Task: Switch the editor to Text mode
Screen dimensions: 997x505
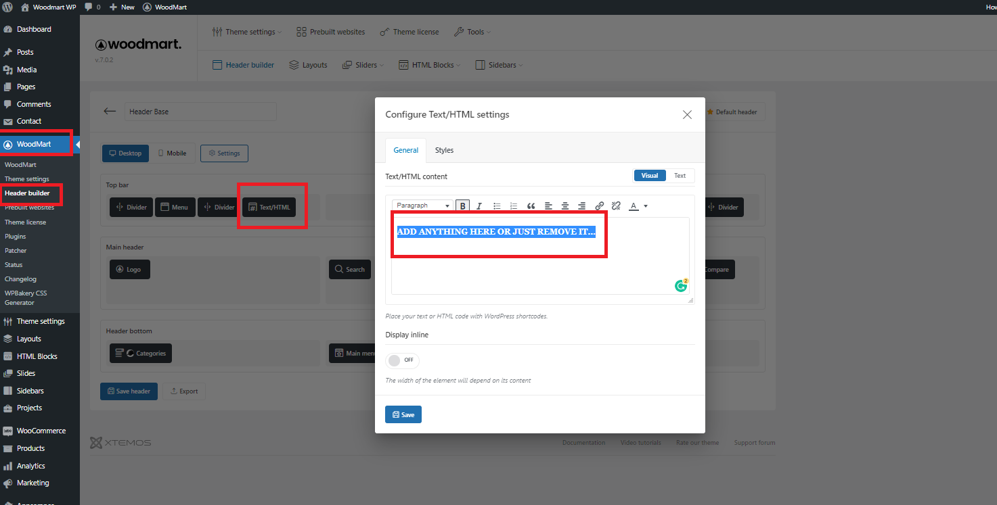Action: pos(680,176)
